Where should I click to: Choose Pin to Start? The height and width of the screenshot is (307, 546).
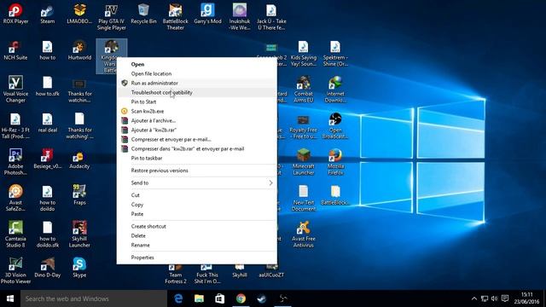(197, 101)
